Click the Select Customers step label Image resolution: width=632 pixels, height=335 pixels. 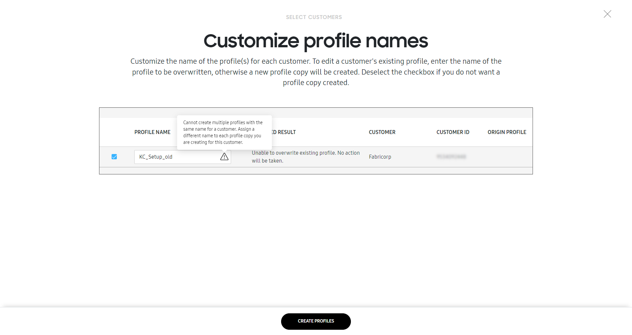(314, 17)
